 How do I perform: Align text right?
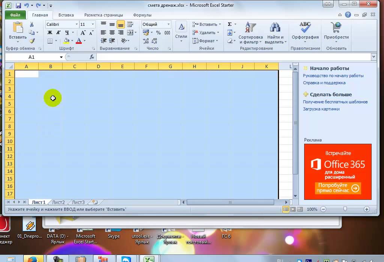coord(120,33)
